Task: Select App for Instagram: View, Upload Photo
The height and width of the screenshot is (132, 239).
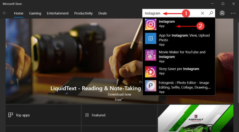Action: click(179, 40)
